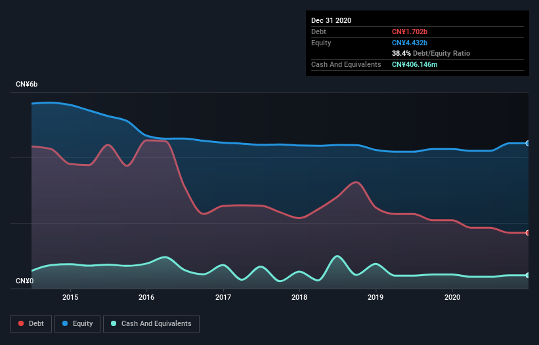
Task: Click the CN¥1.702b debt value
Action: click(x=410, y=31)
